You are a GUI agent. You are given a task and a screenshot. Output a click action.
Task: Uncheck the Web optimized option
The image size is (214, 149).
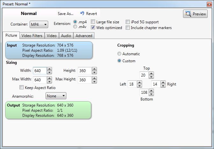coord(93,27)
